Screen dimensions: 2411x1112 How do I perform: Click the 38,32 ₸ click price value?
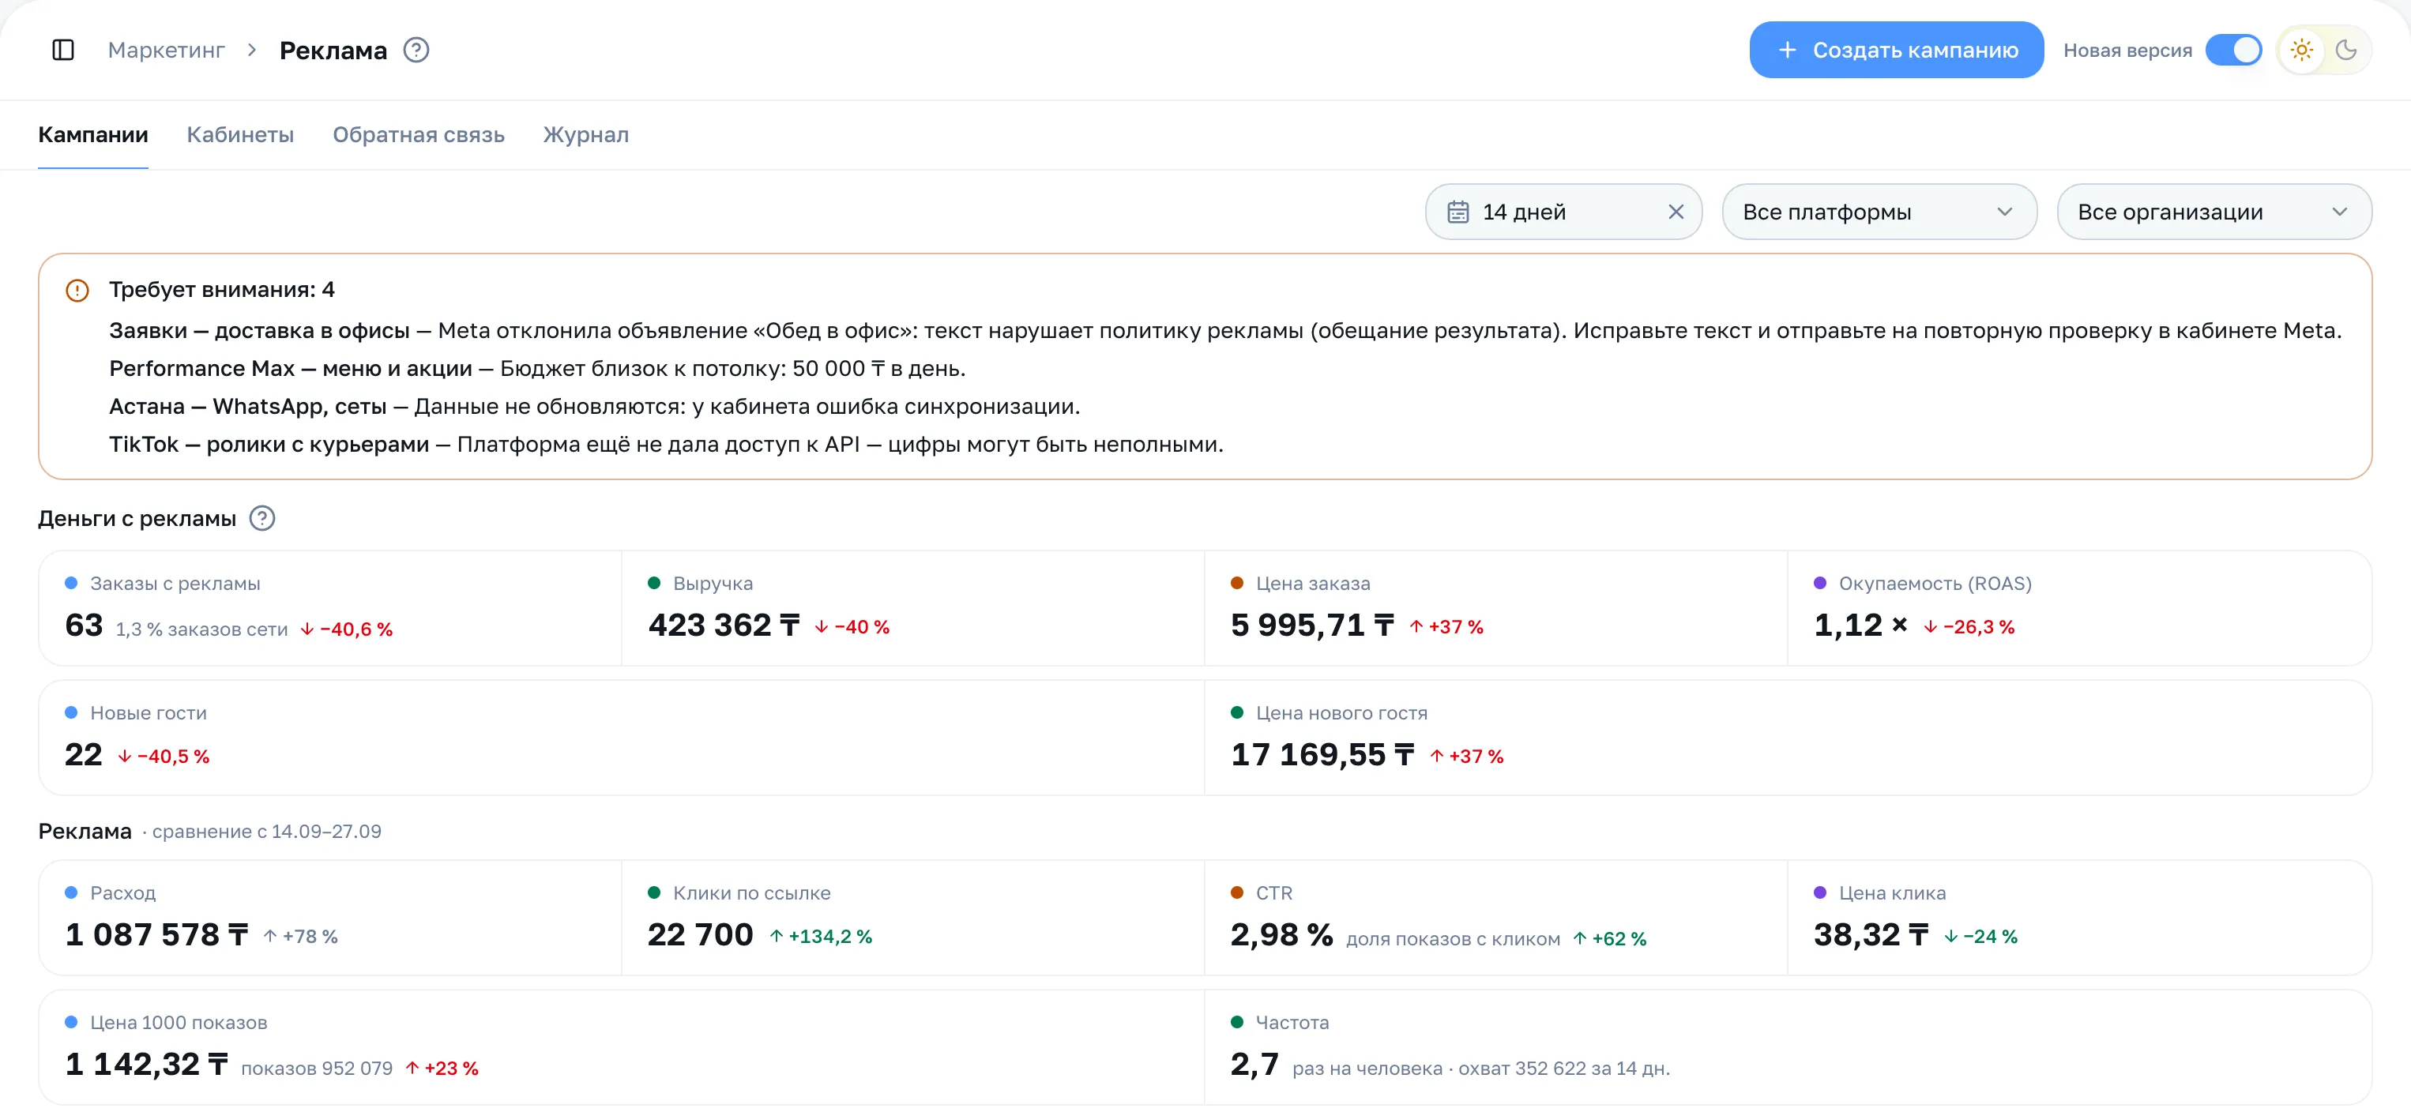1871,934
